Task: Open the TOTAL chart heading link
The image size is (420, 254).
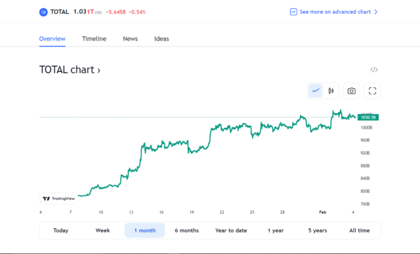Action: click(70, 69)
